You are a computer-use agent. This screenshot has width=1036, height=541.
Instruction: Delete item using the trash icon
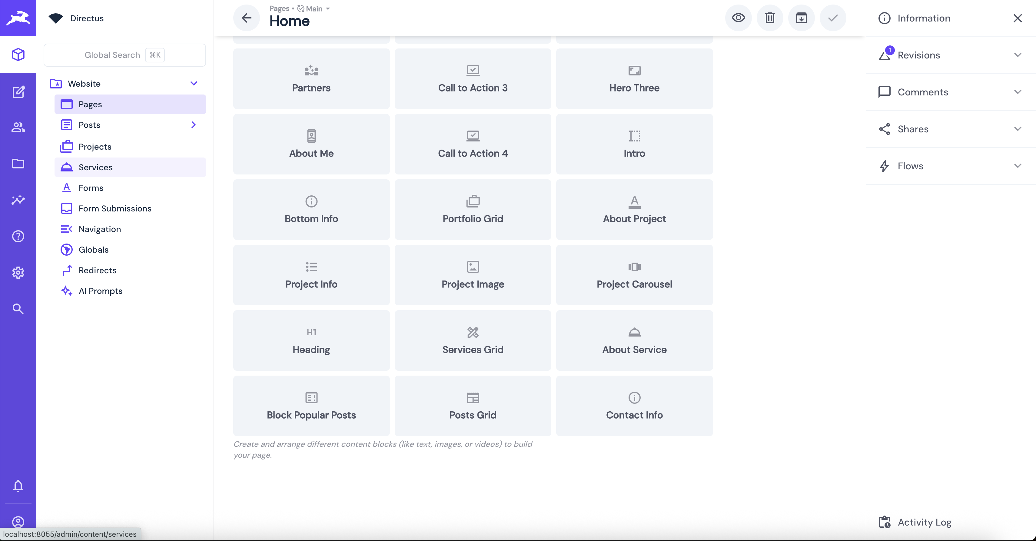pyautogui.click(x=770, y=18)
